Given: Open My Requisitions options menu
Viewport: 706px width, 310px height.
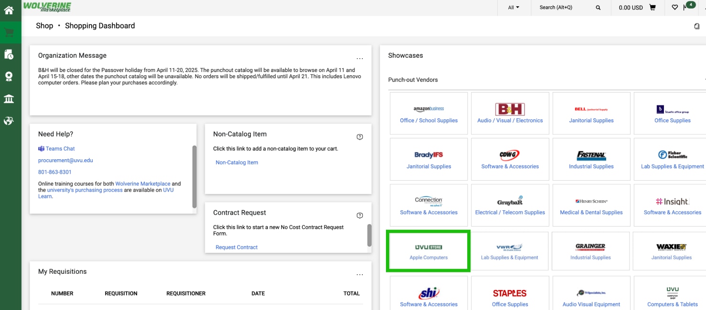Looking at the screenshot, I should click(x=360, y=275).
